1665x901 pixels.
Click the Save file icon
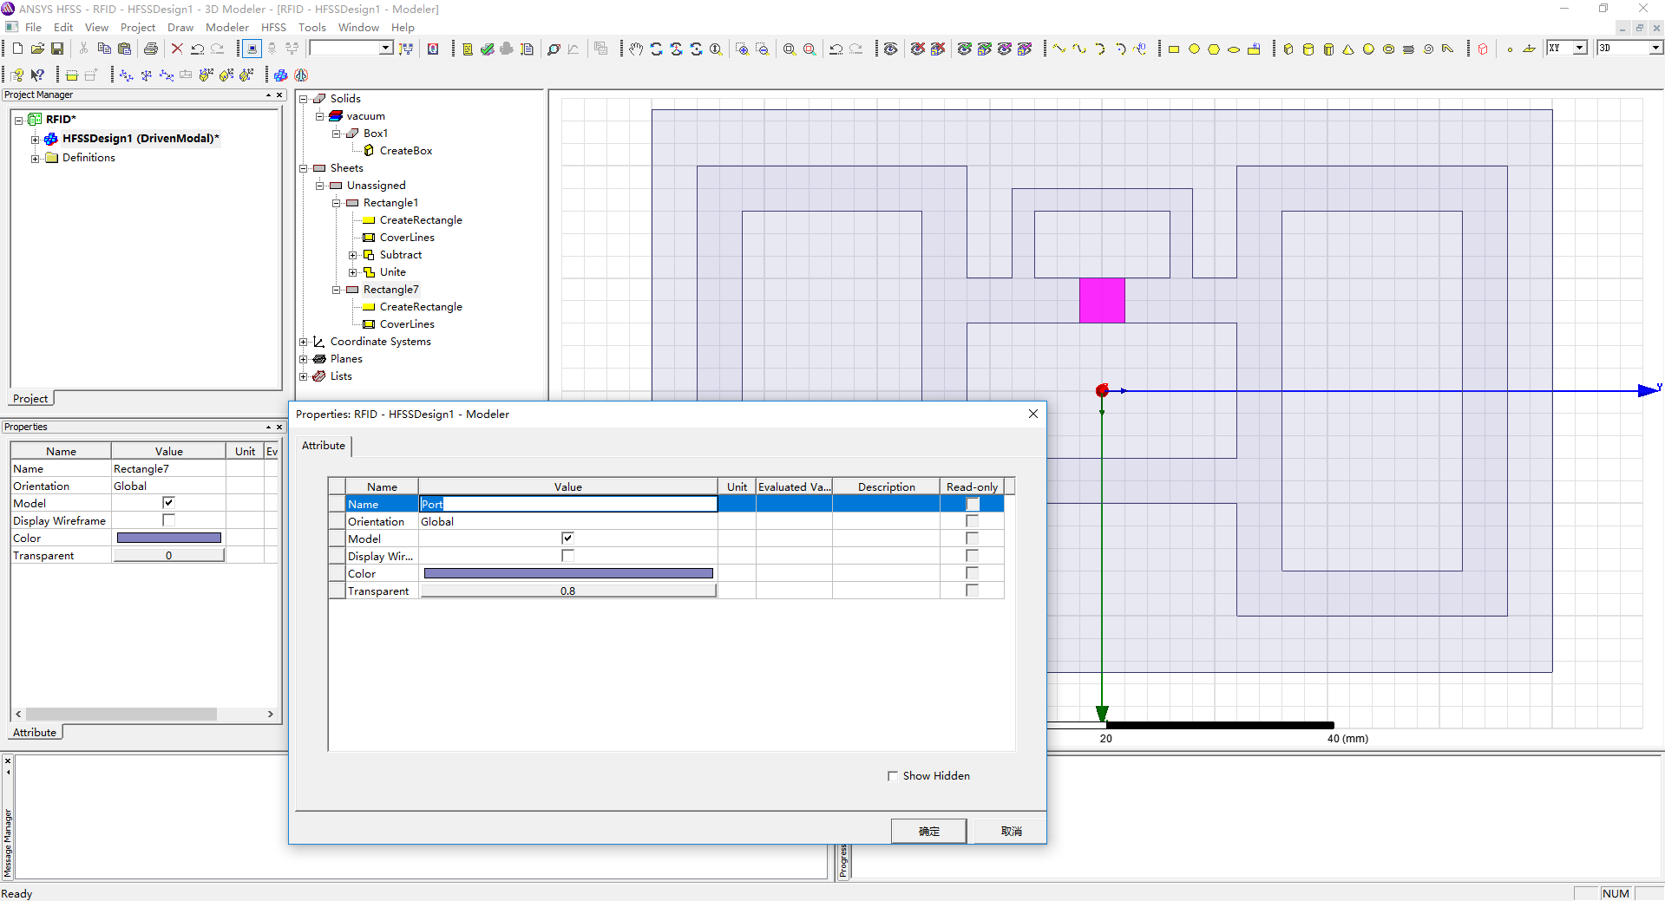[57, 49]
